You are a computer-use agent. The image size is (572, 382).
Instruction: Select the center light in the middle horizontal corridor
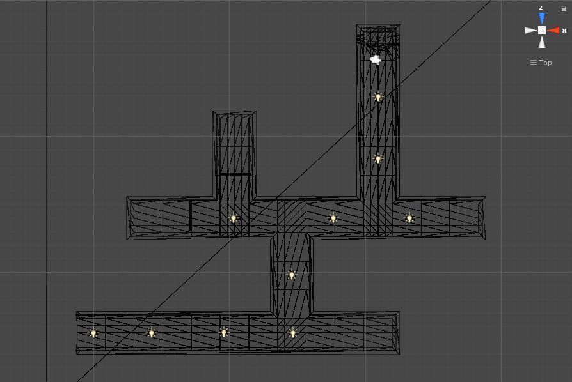pos(333,218)
